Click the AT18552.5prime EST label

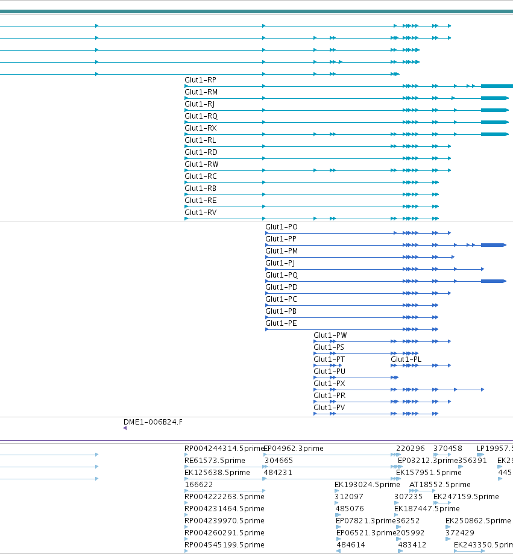coord(440,484)
